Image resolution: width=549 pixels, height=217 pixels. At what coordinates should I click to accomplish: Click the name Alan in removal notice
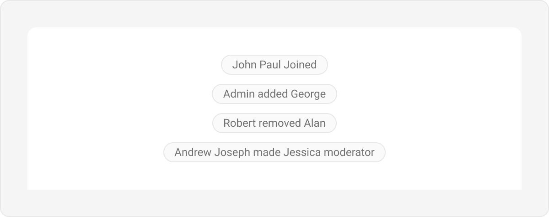click(315, 123)
